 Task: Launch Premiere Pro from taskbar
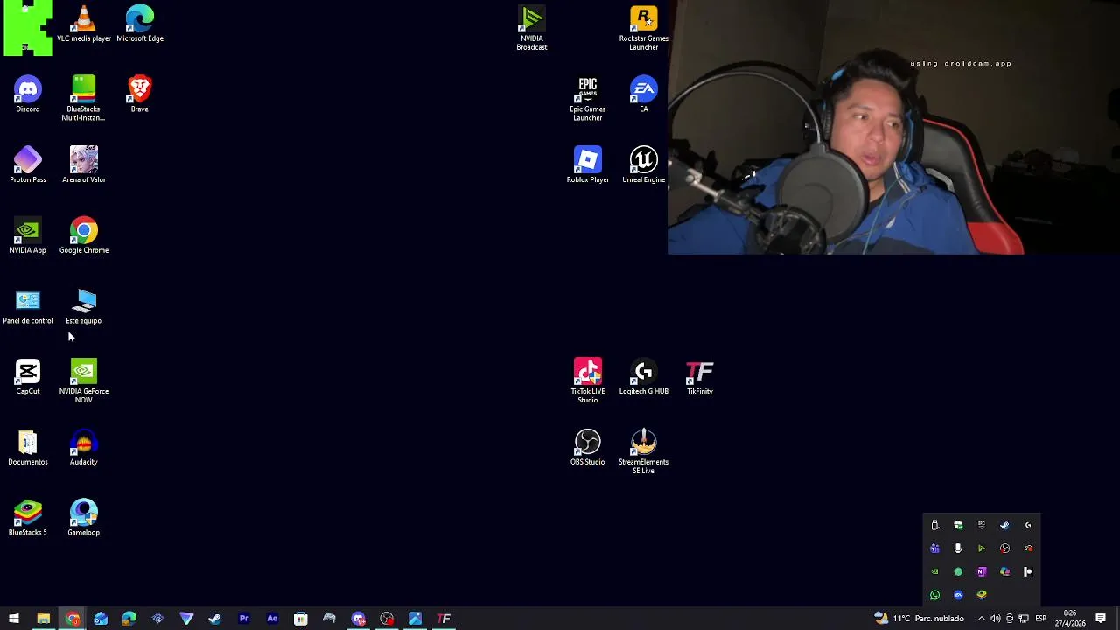click(243, 619)
